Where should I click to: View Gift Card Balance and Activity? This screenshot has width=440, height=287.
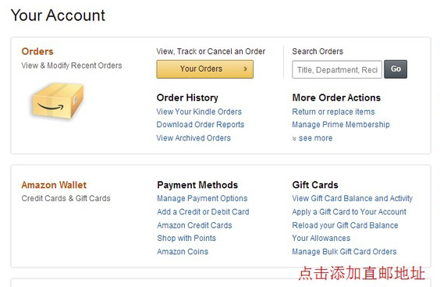tap(352, 198)
